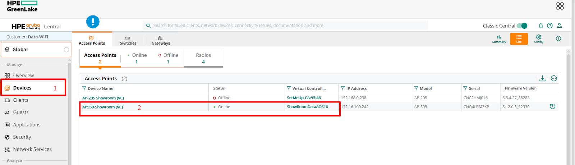
Task: Open the notifications bell
Action: point(540,26)
